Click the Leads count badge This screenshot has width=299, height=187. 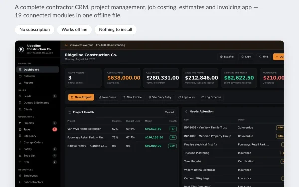click(55, 96)
